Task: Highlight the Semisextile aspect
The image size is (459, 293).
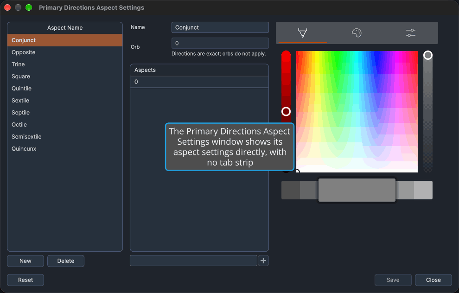Action: point(65,137)
